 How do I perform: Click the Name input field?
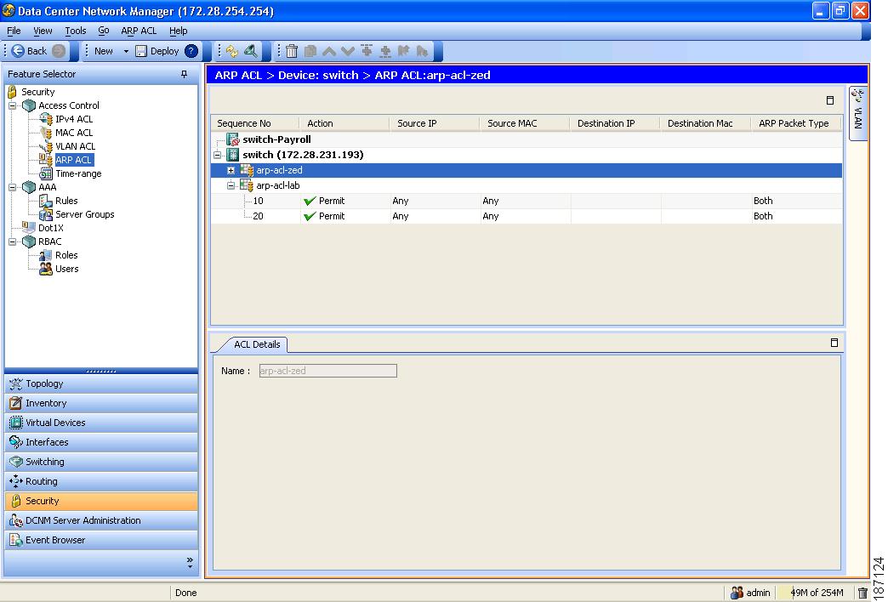tap(327, 371)
